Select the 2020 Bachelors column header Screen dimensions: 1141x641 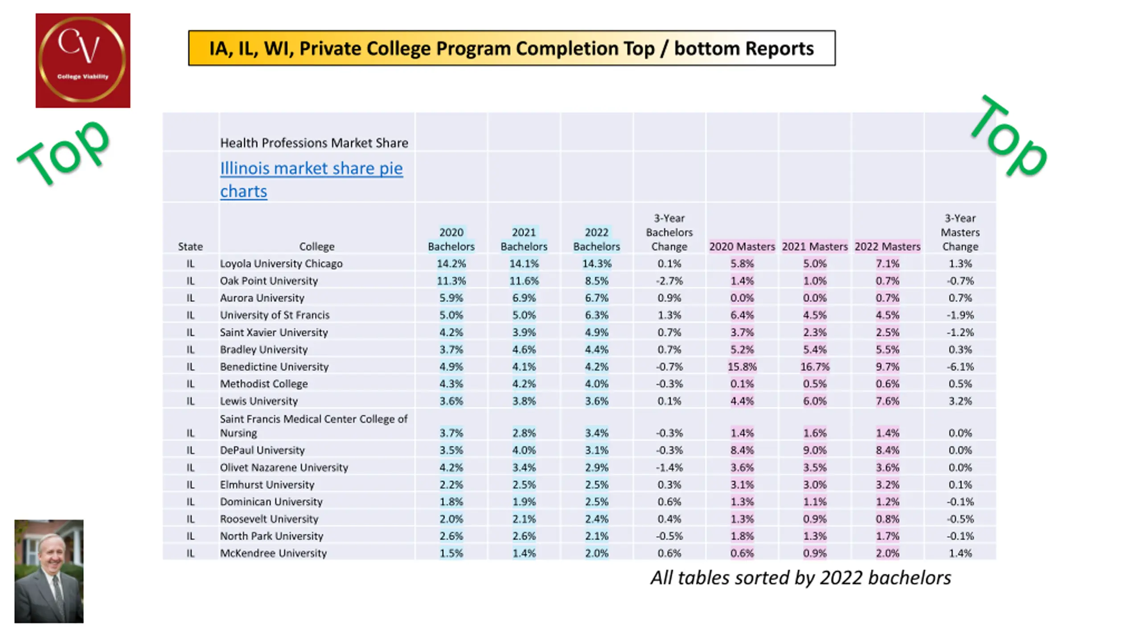[x=451, y=239]
